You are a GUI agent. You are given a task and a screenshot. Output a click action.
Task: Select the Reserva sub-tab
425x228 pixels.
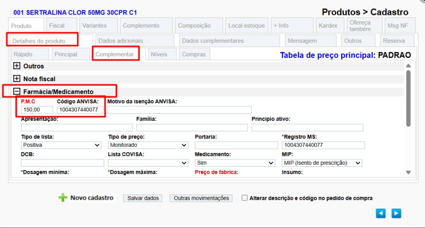(397, 41)
